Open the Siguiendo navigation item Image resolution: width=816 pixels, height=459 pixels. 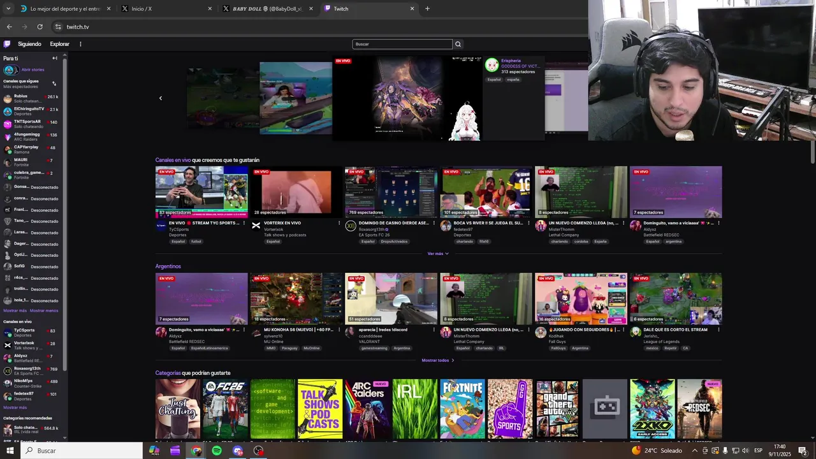pos(29,44)
